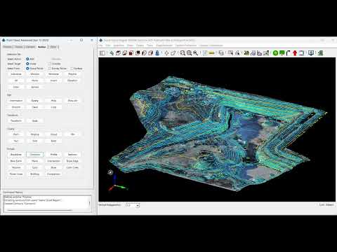The height and width of the screenshot is (252, 337).
Task: Click the red up-arrow toolbar icon
Action: point(295,53)
